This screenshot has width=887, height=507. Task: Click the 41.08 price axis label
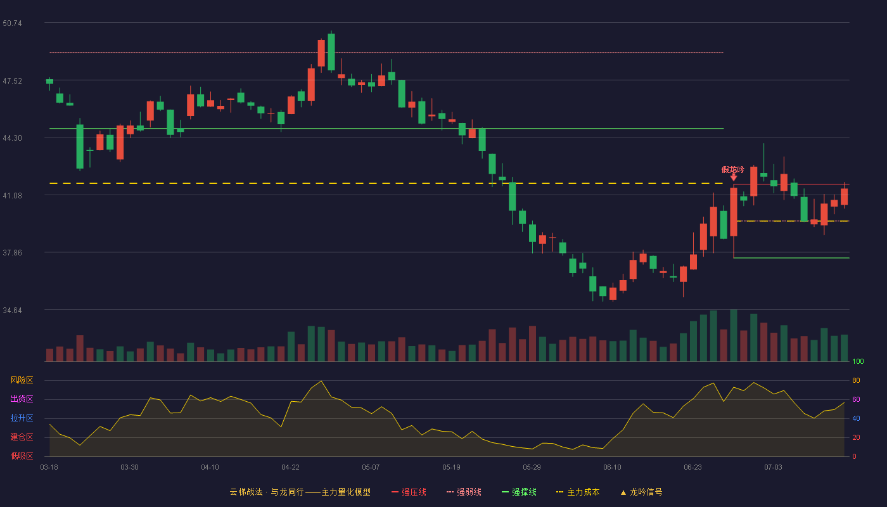point(12,196)
